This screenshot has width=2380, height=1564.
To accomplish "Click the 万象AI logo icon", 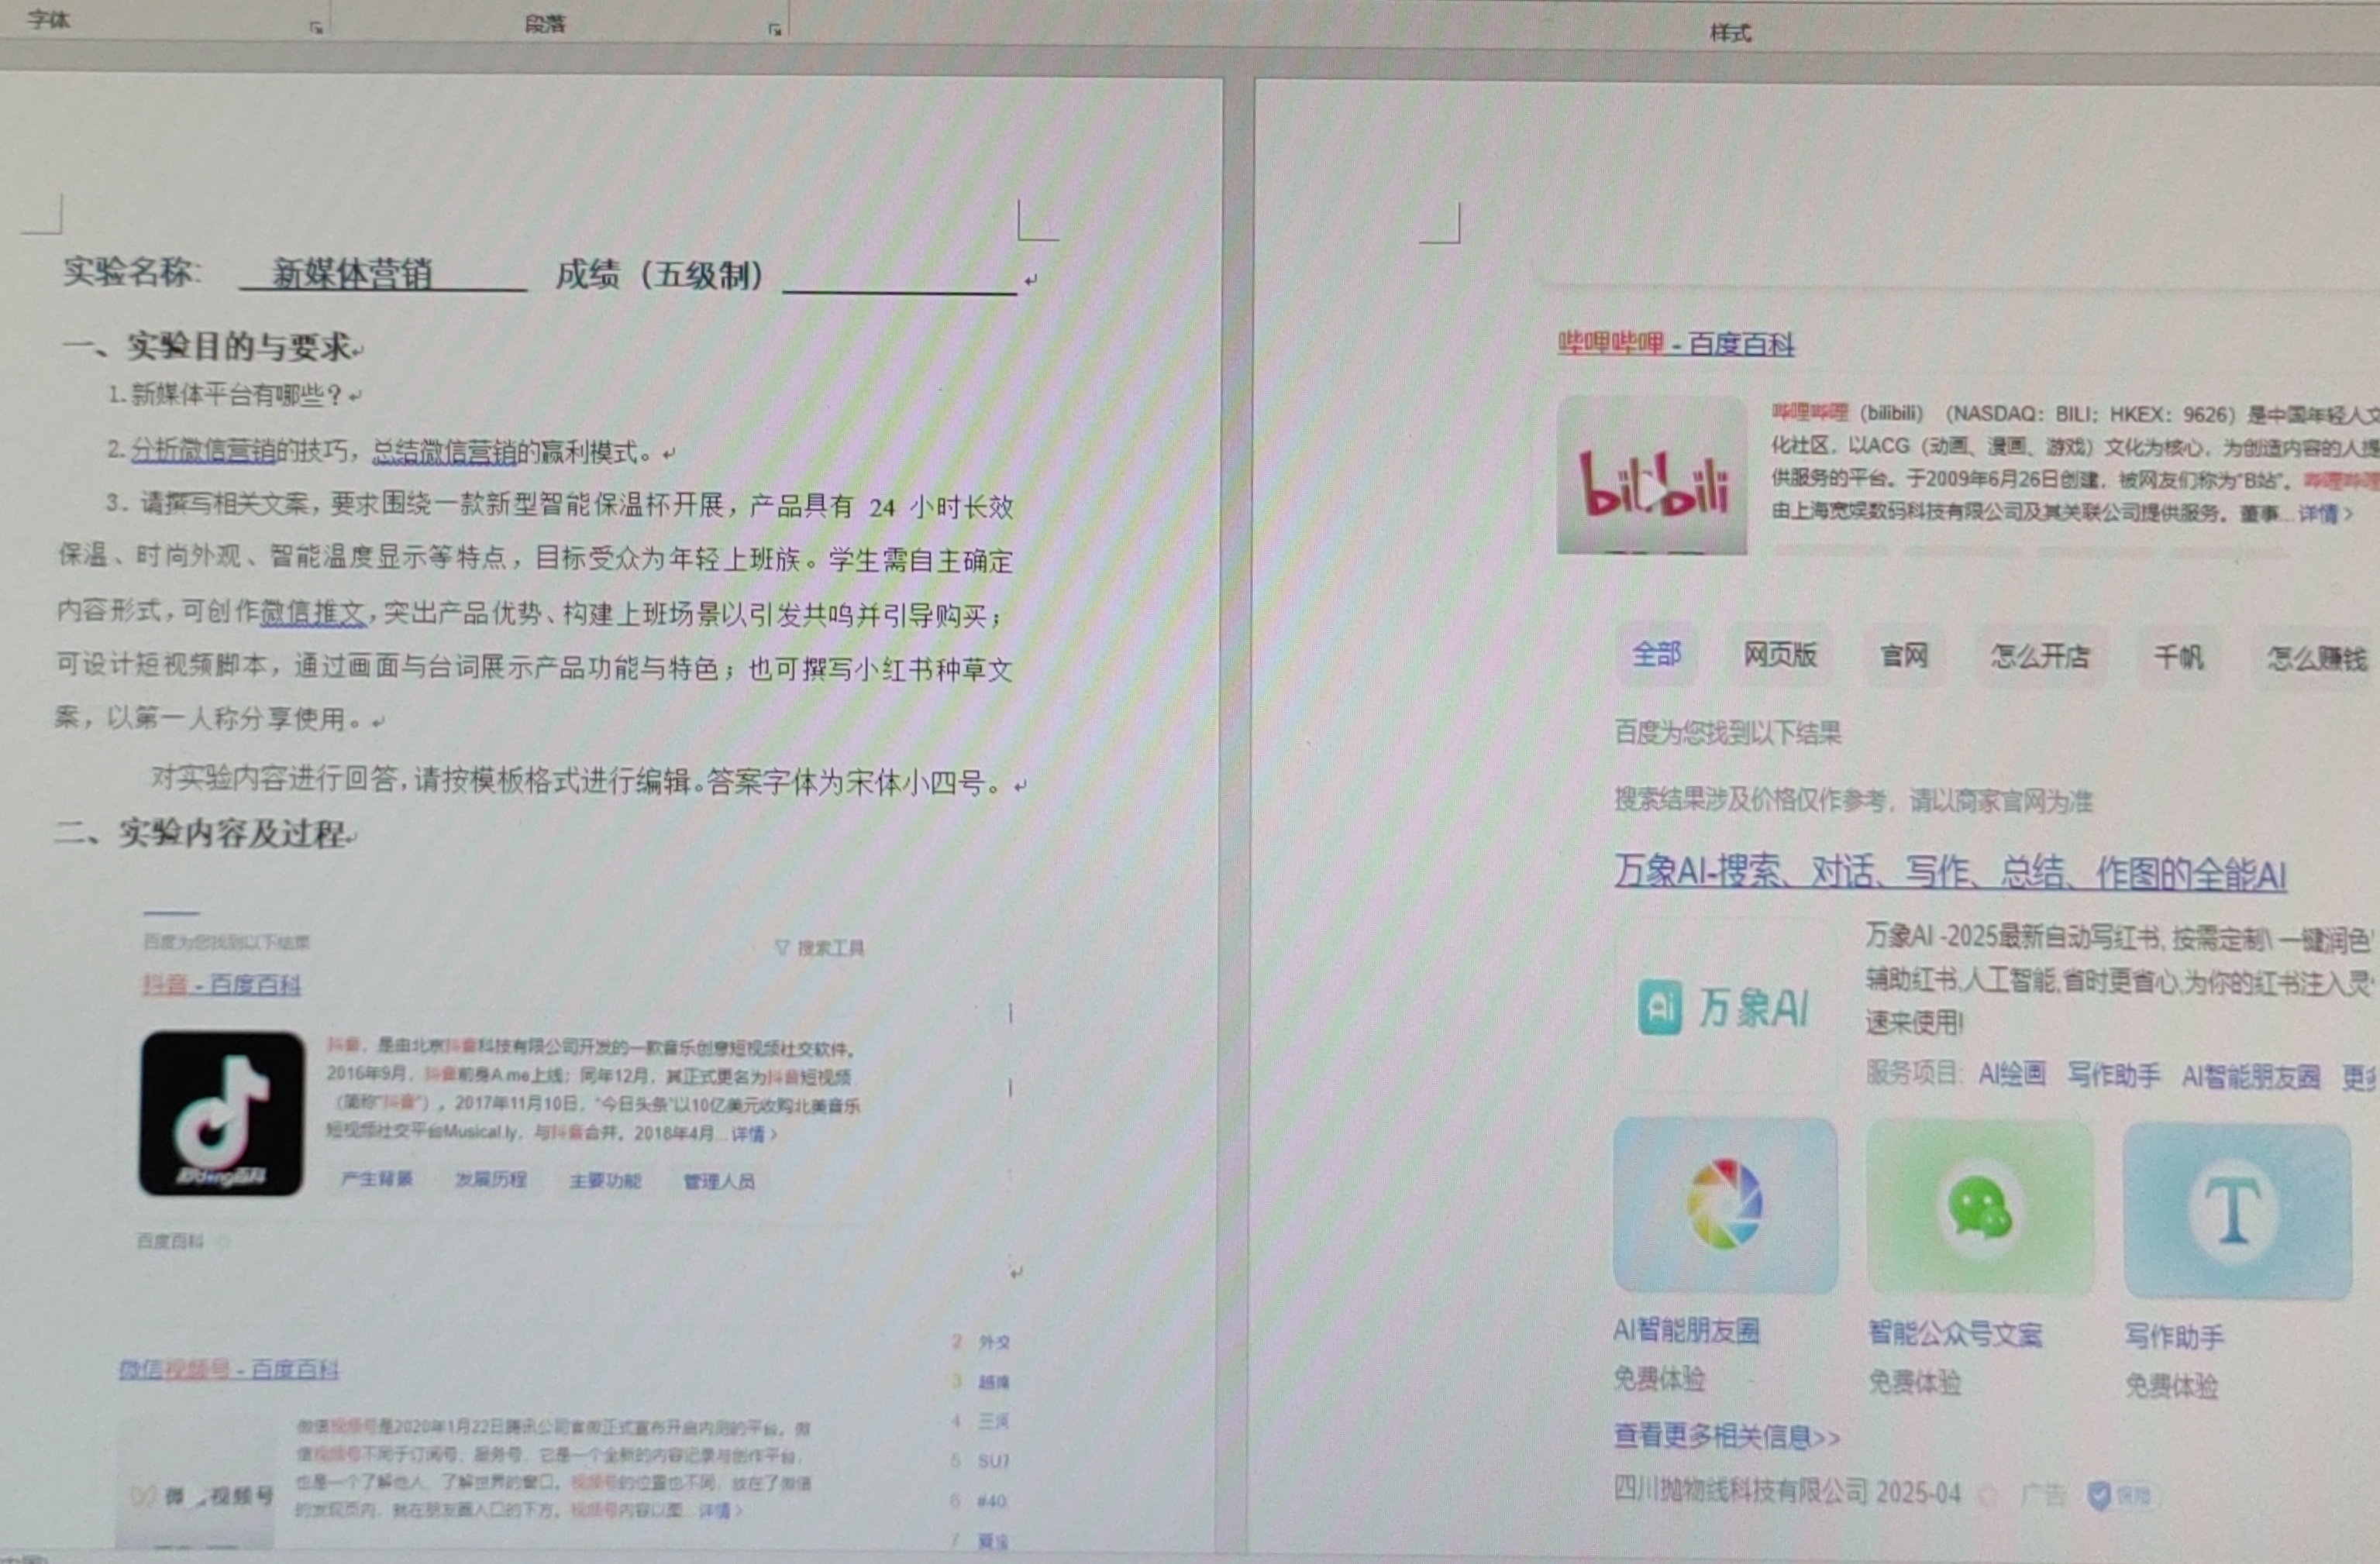I will [x=1660, y=1007].
